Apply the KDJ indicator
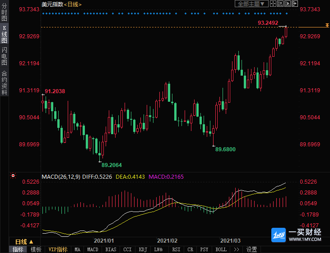Screen dimensions: 330x253 point(143,249)
